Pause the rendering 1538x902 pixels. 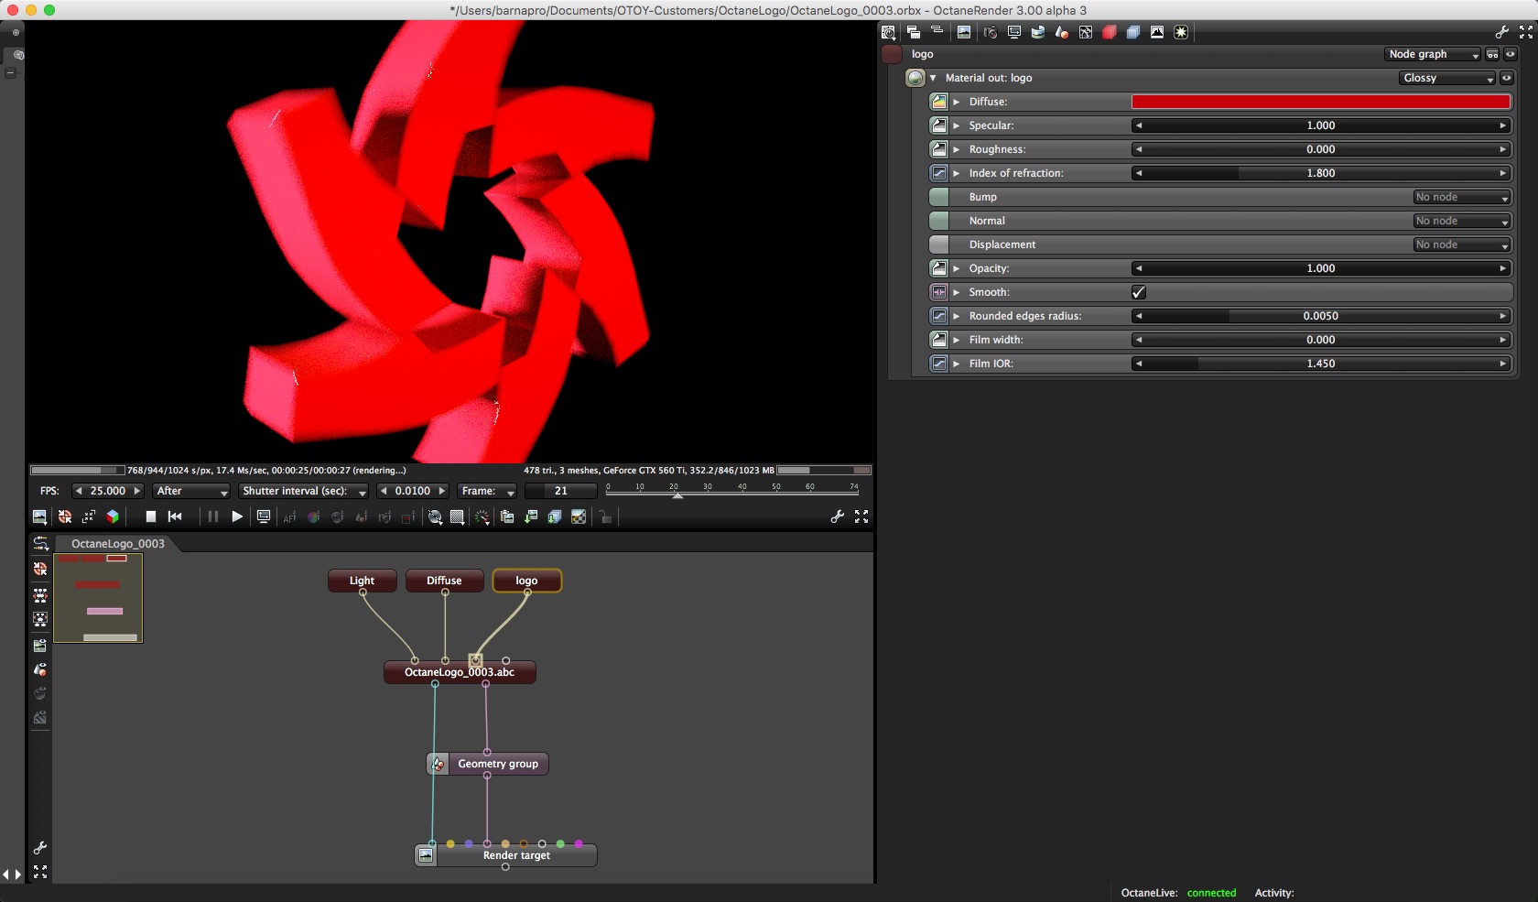tap(213, 516)
